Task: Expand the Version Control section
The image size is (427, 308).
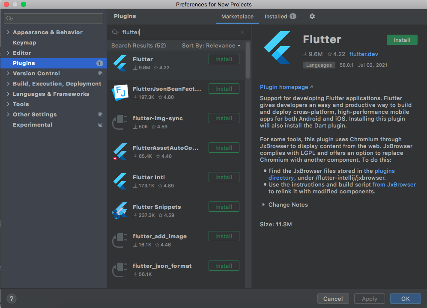Action: point(8,74)
